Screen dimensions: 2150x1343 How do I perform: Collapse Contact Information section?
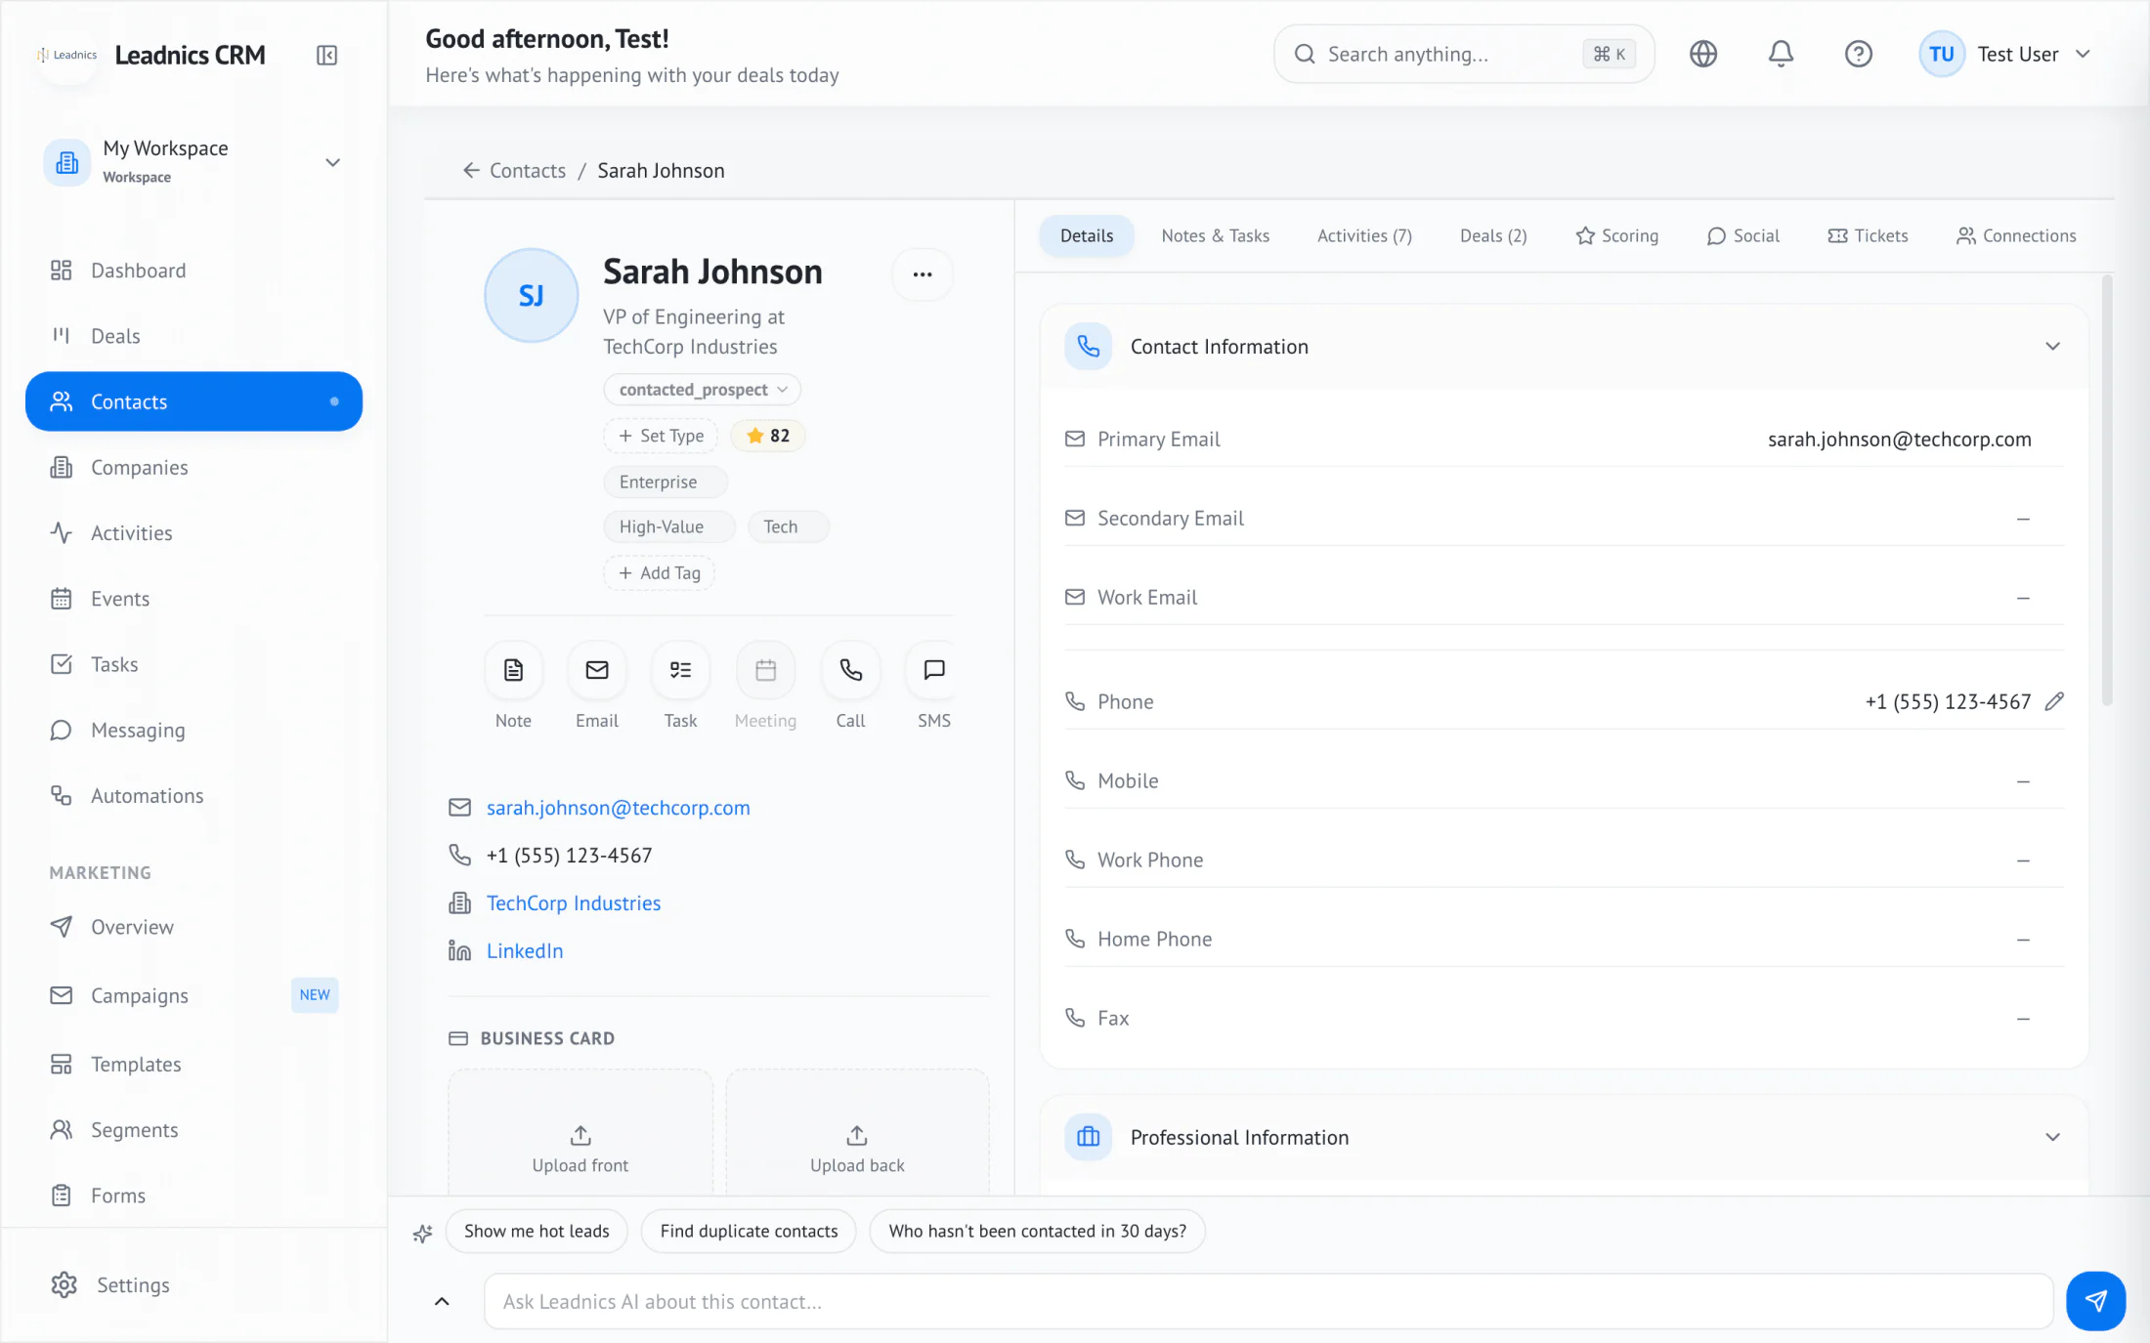pyautogui.click(x=2052, y=347)
